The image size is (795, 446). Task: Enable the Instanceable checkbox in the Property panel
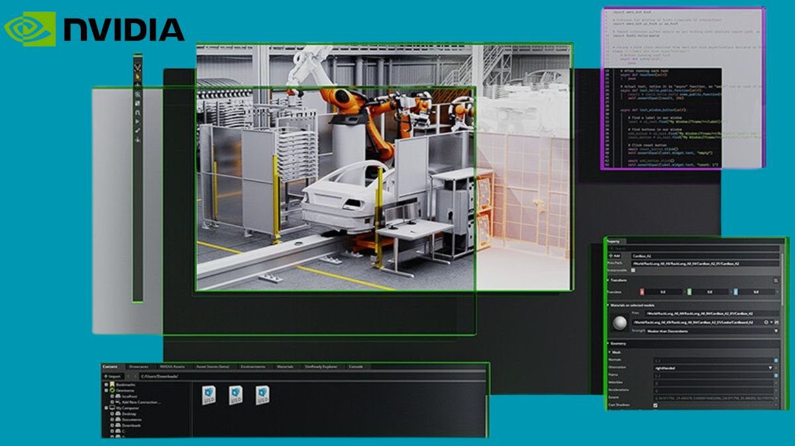pyautogui.click(x=633, y=271)
